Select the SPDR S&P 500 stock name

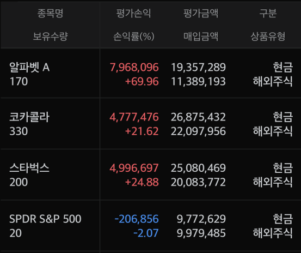tap(45, 219)
